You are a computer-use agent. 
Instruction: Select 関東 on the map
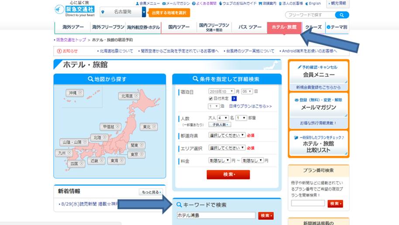[137, 145]
